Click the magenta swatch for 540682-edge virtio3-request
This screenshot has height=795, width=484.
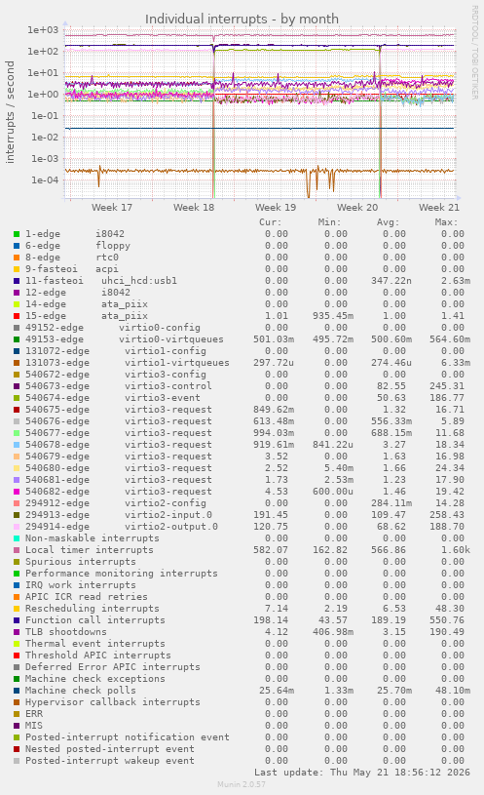(17, 492)
